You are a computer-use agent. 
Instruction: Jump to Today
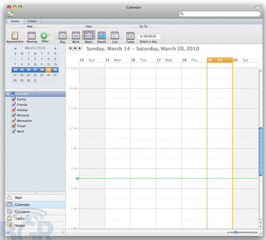(130, 37)
